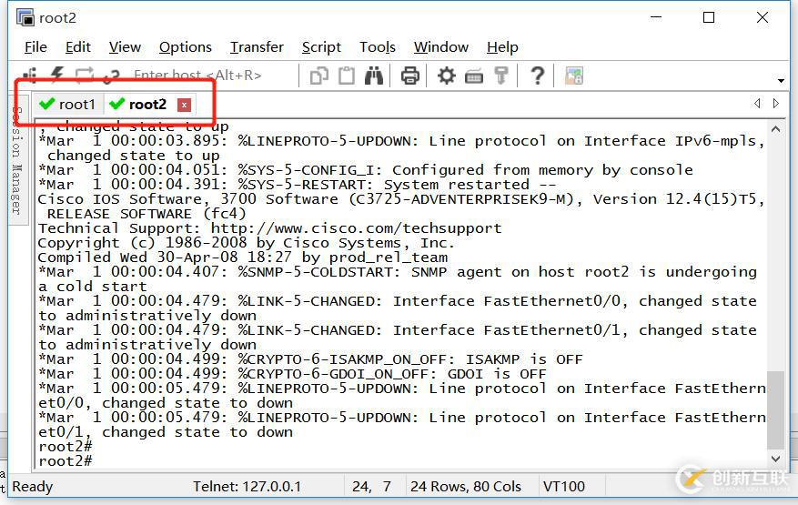Launch SecureFX from the toolbar icon

574,76
